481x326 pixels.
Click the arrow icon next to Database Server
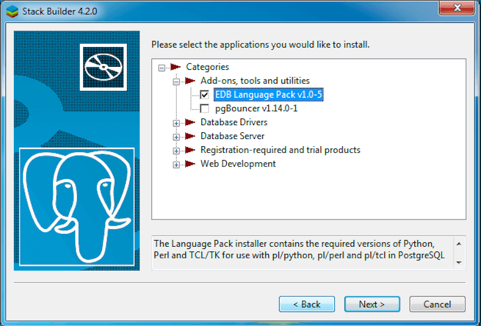[189, 137]
